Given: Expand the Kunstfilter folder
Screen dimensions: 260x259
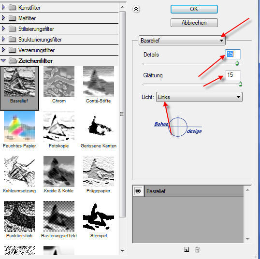Looking at the screenshot, I should point(3,7).
